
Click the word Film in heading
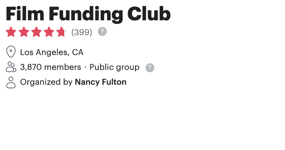[25, 14]
